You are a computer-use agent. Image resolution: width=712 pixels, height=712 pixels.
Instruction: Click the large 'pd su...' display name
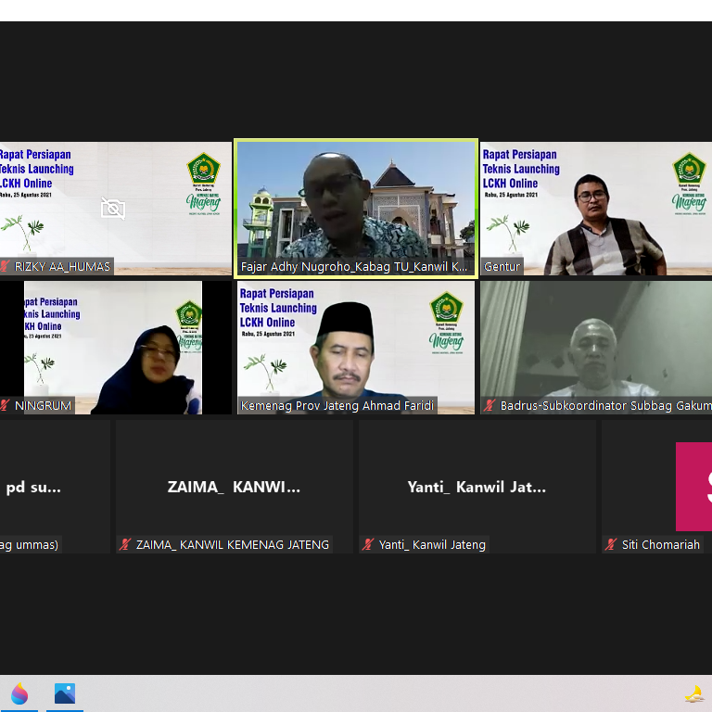[x=33, y=488]
